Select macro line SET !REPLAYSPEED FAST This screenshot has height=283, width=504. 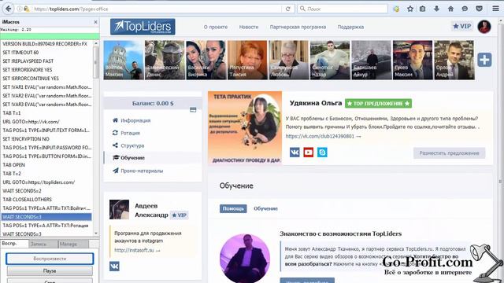coord(46,61)
